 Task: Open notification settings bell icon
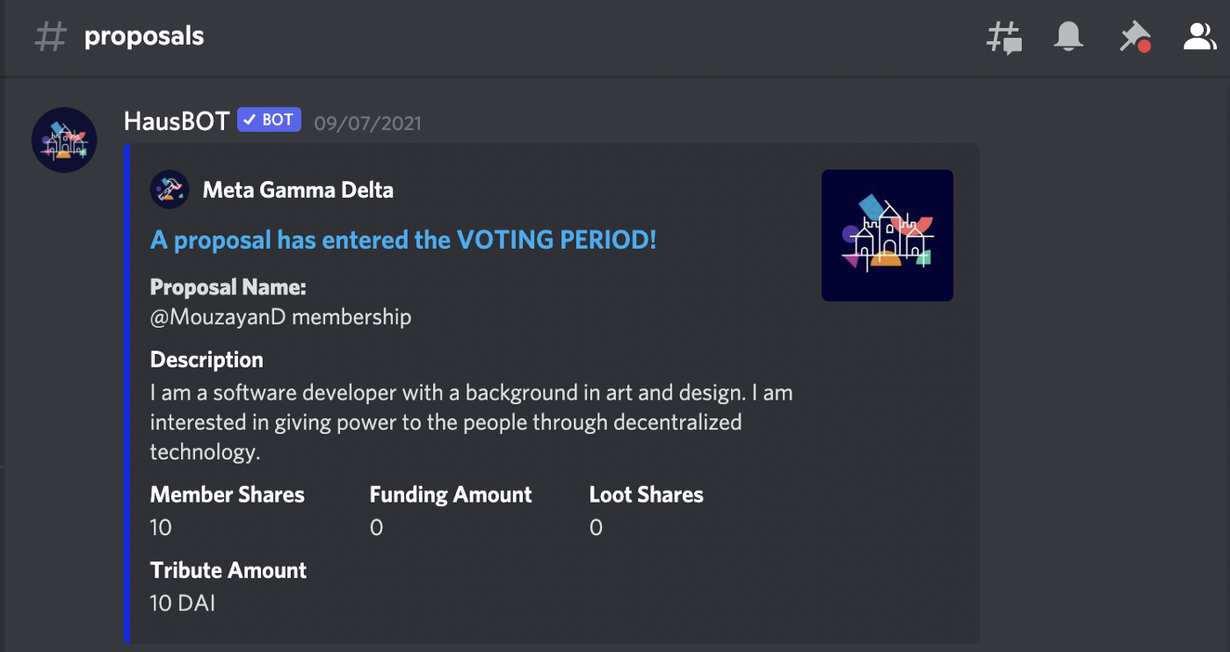click(1068, 37)
